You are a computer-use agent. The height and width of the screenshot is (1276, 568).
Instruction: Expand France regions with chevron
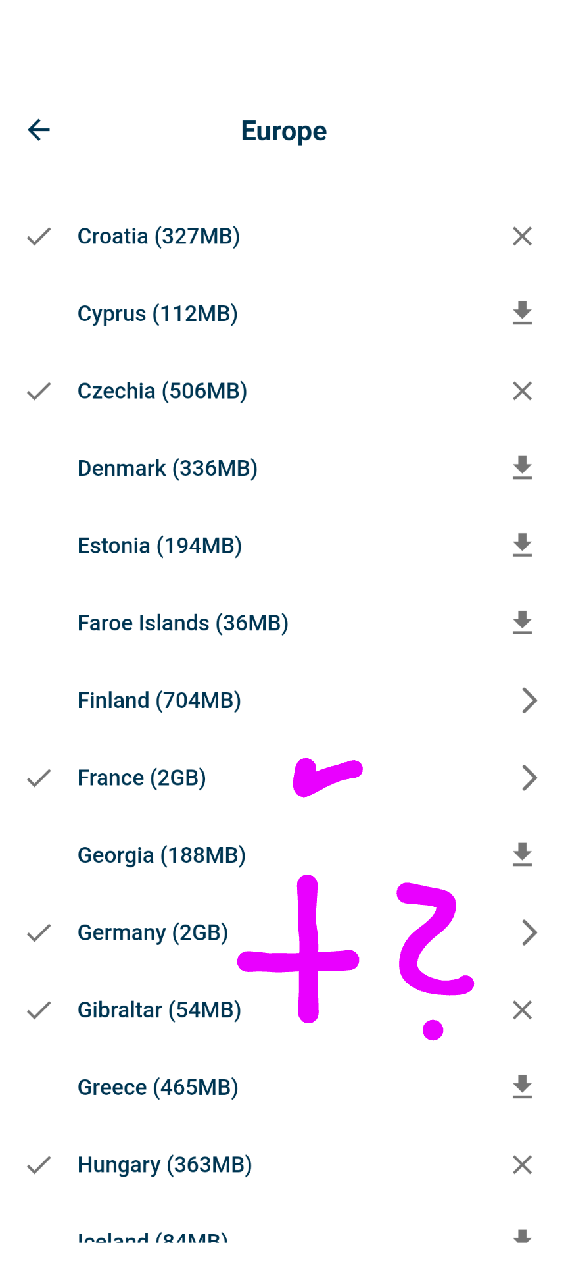pyautogui.click(x=530, y=778)
